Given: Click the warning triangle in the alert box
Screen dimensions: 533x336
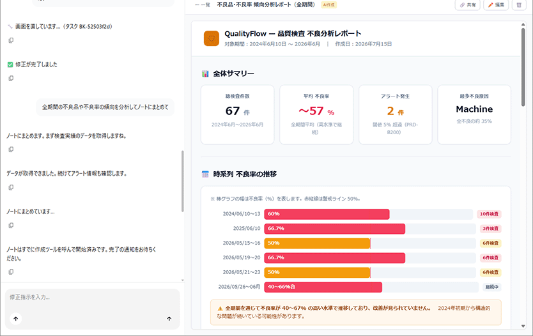Looking at the screenshot, I should pyautogui.click(x=220, y=309).
